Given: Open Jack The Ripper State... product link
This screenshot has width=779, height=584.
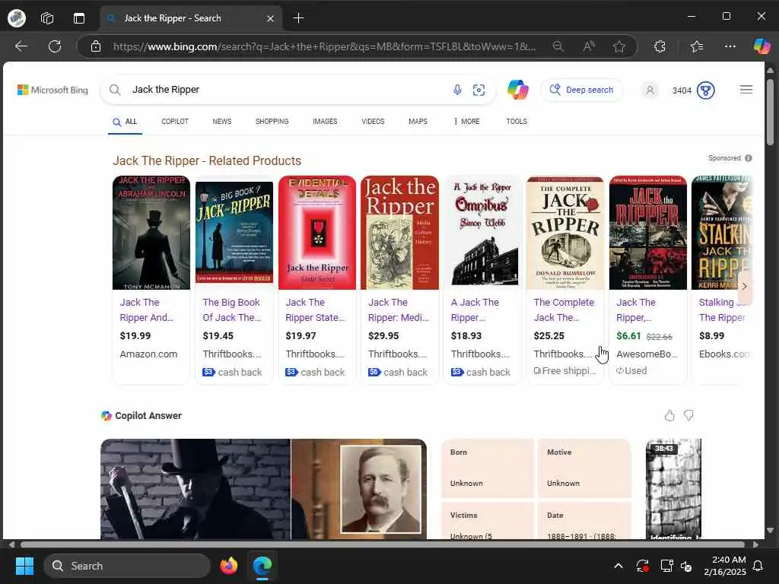Looking at the screenshot, I should [x=315, y=310].
